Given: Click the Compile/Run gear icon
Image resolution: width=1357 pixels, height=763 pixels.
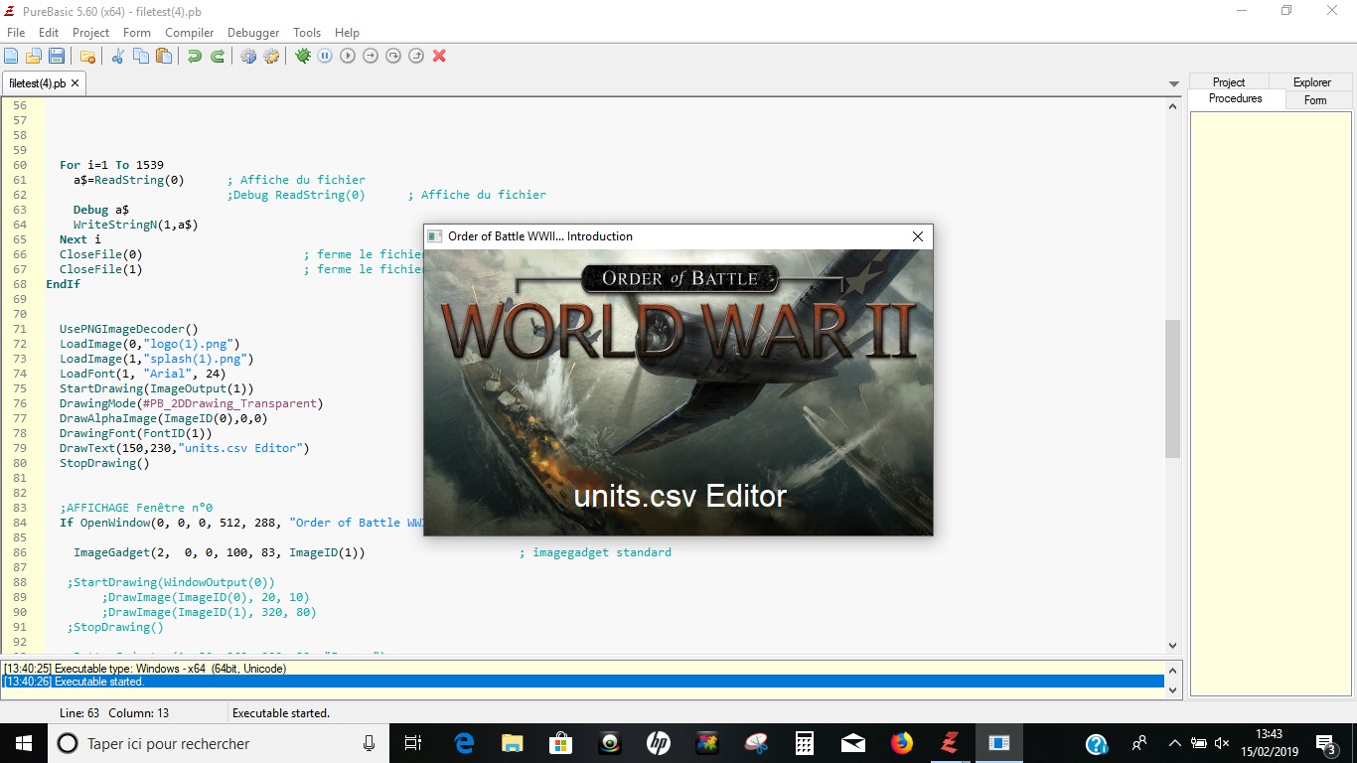Looking at the screenshot, I should pyautogui.click(x=248, y=56).
